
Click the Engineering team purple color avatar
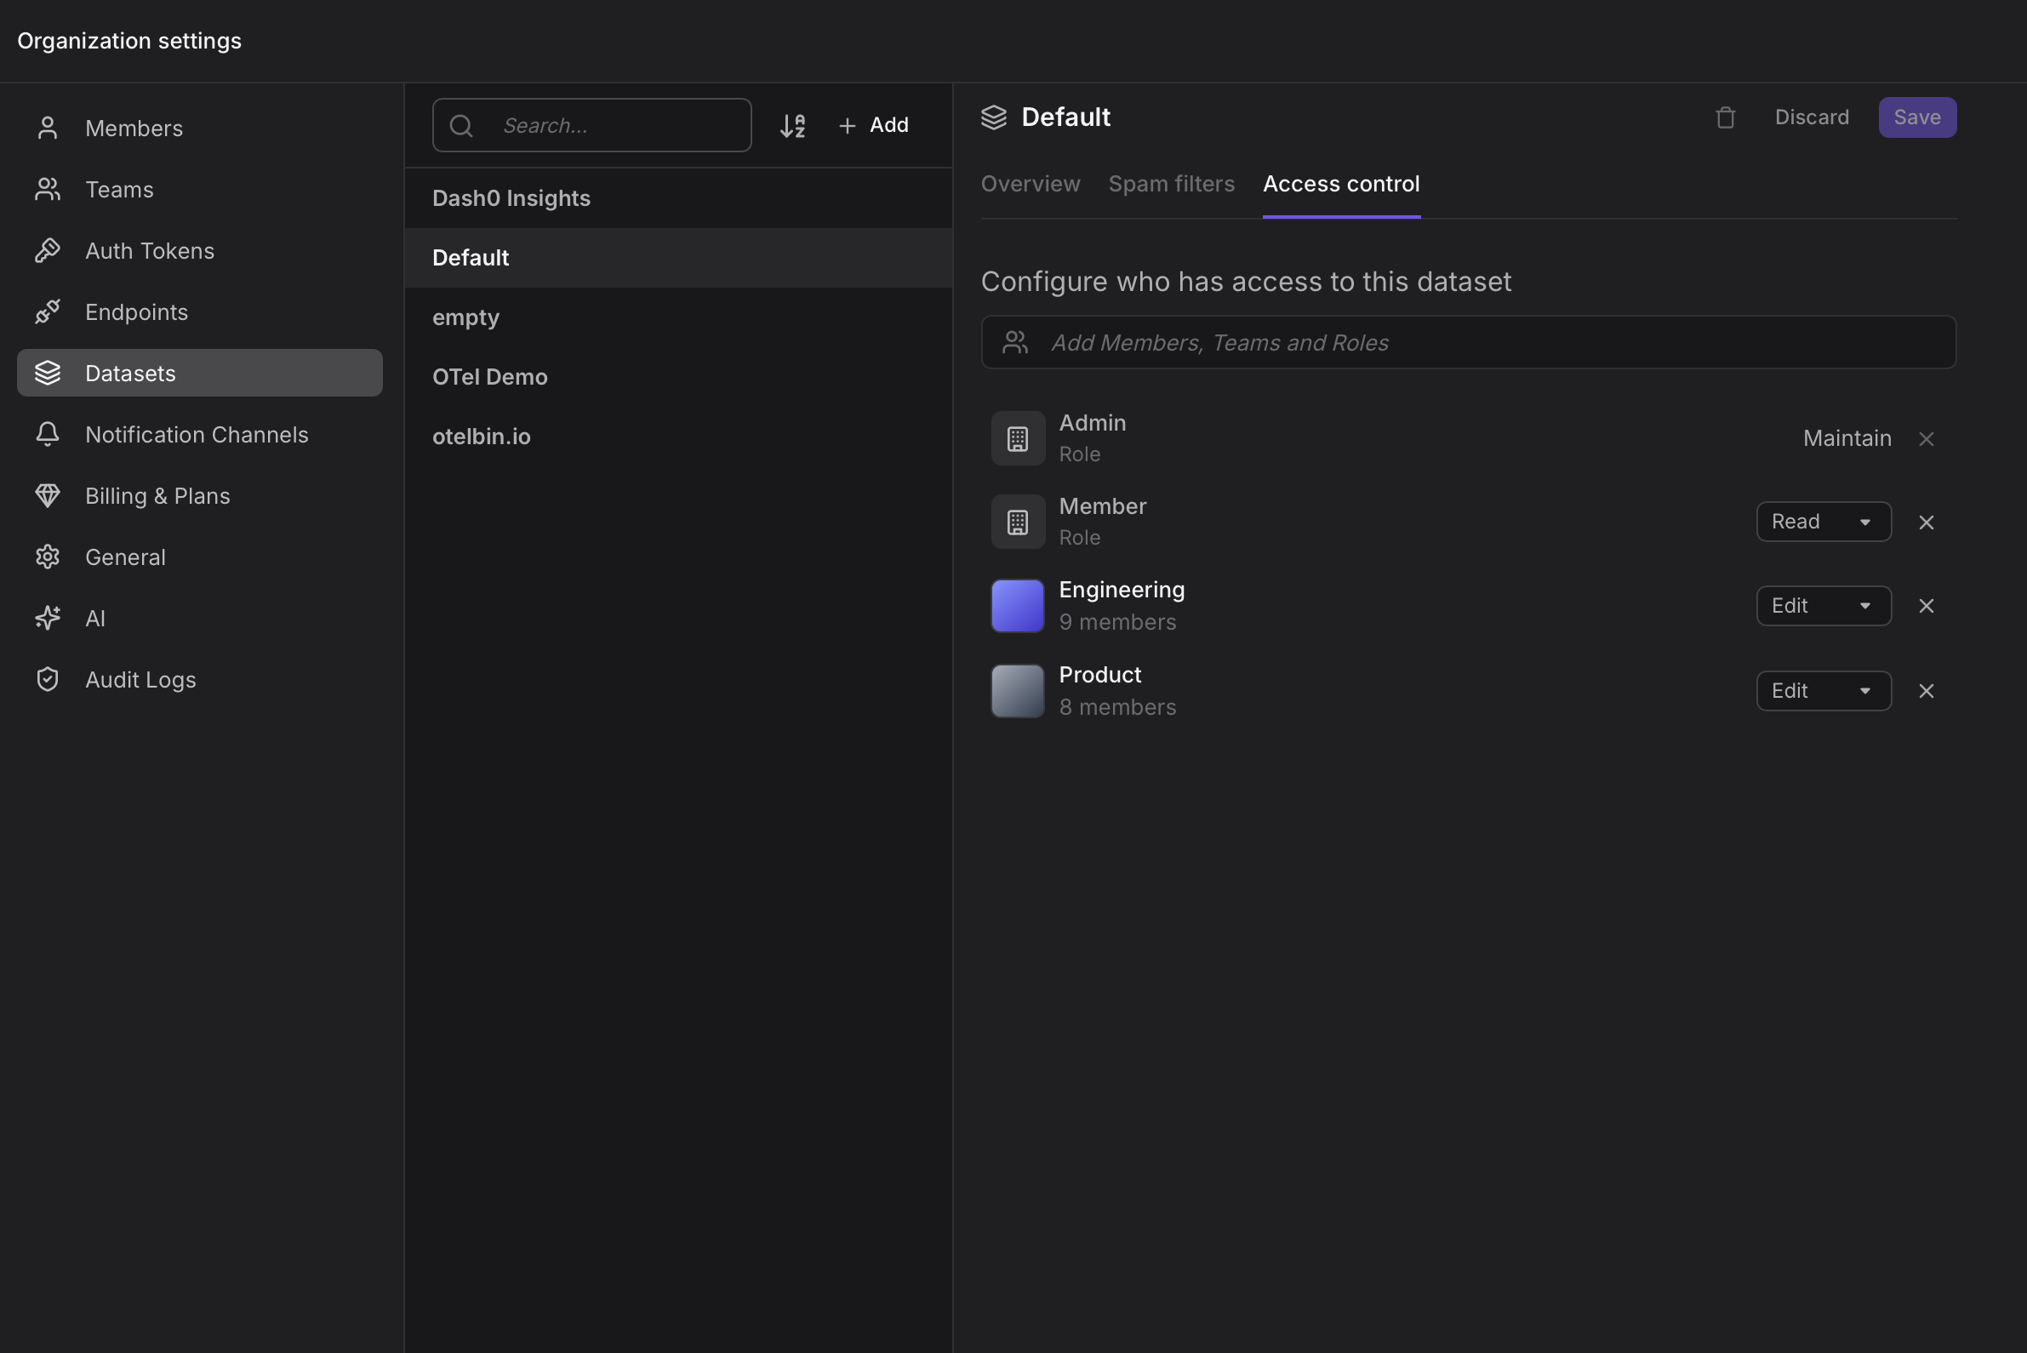(1018, 606)
